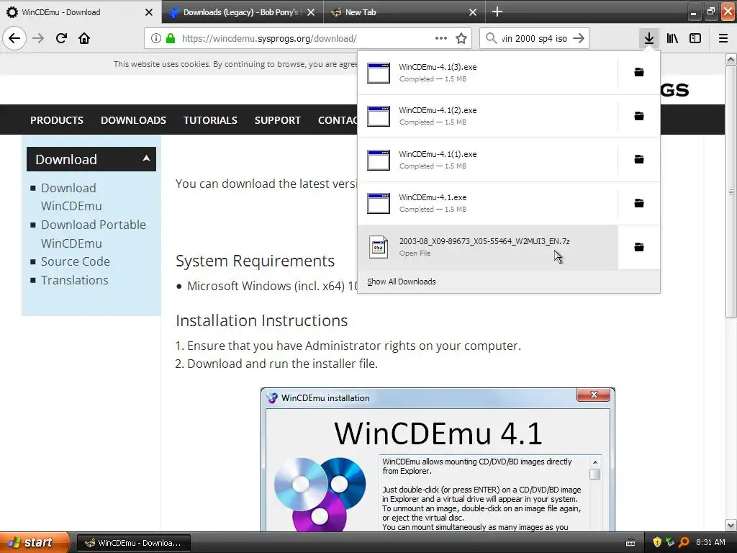Open containing folder for WinCDEmu-4.1(2).exe
Viewport: 737px width, 553px height.
[639, 116]
